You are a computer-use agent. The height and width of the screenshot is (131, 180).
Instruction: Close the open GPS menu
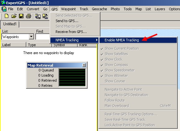(x=55, y=9)
